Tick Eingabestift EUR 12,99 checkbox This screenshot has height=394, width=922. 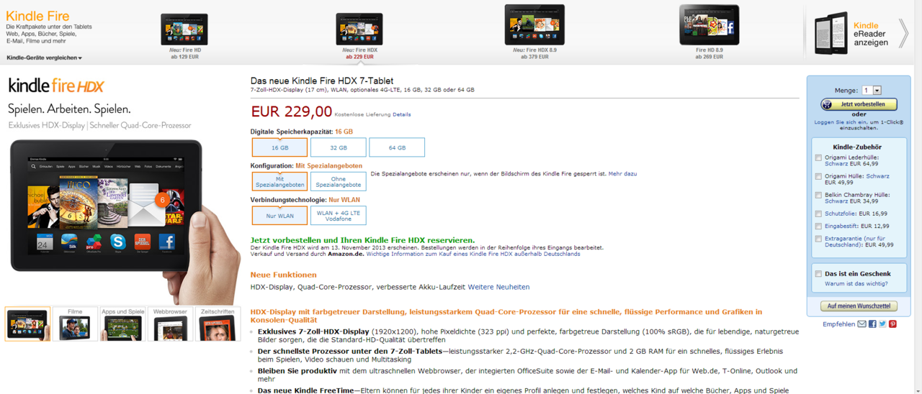pyautogui.click(x=818, y=226)
